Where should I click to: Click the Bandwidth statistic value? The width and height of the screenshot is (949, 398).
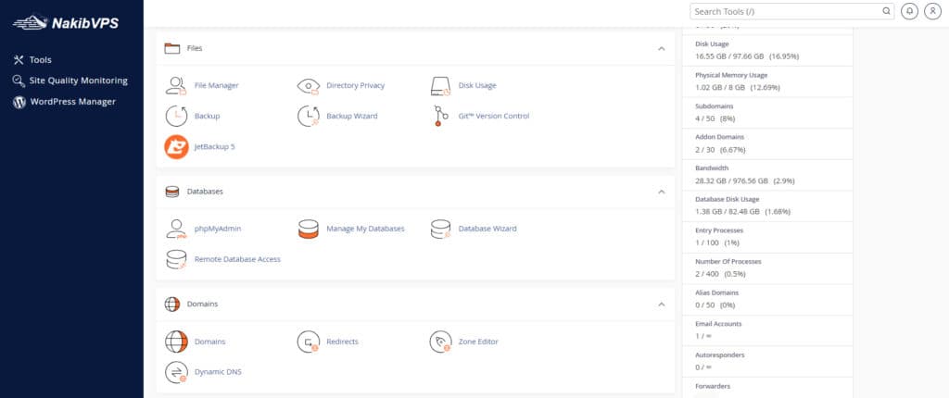745,180
